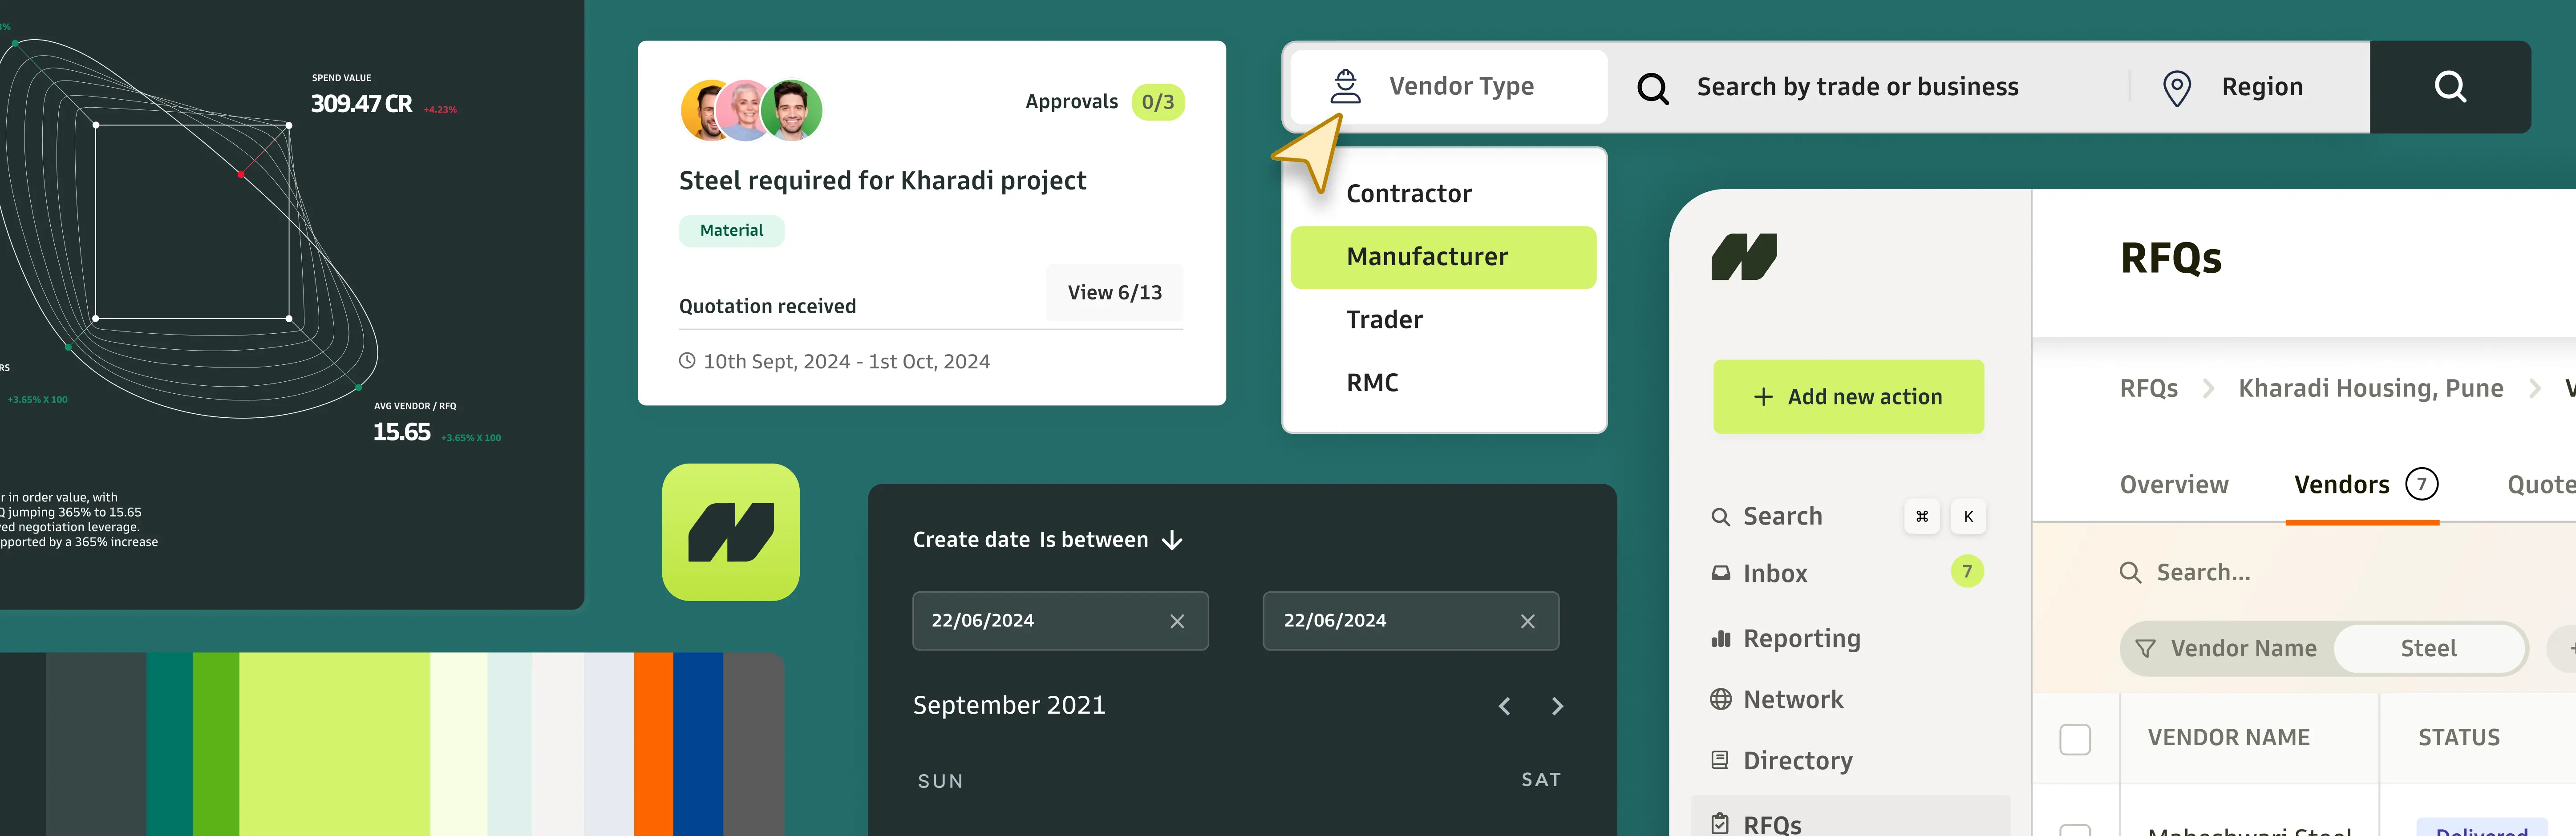Select RMC from vendor type list
The height and width of the screenshot is (836, 2576).
[x=1372, y=383]
